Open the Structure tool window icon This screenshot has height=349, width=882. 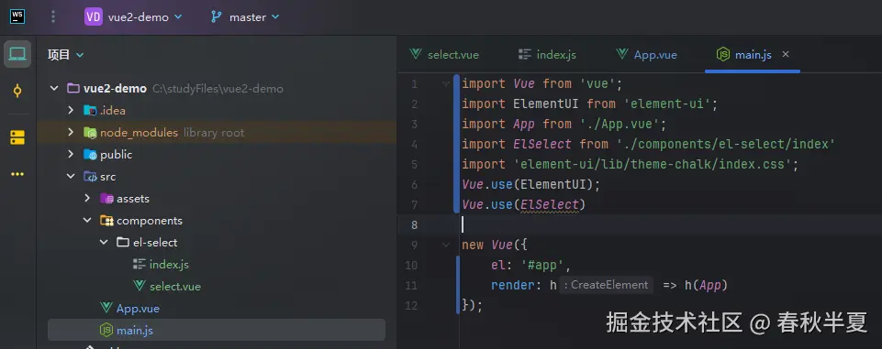17,137
